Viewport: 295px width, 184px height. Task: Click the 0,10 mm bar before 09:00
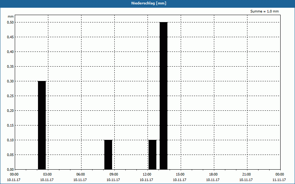coord(108,155)
